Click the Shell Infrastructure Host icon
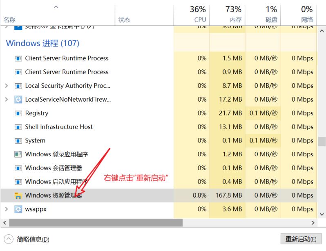This screenshot has height=251, width=326. click(x=18, y=127)
